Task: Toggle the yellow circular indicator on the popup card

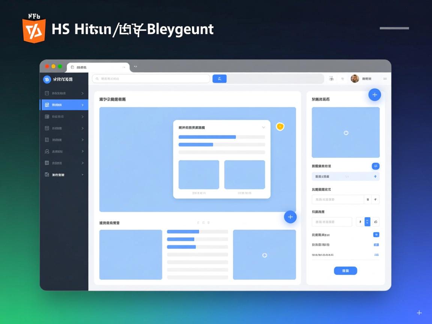Action: 280,127
